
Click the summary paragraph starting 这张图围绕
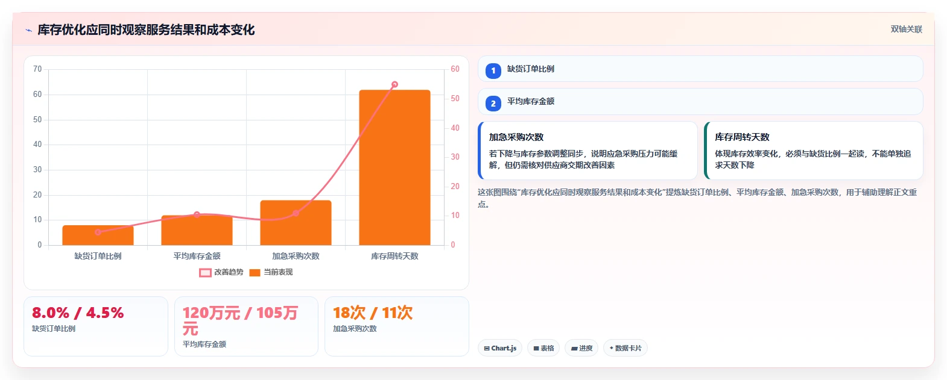(x=698, y=198)
